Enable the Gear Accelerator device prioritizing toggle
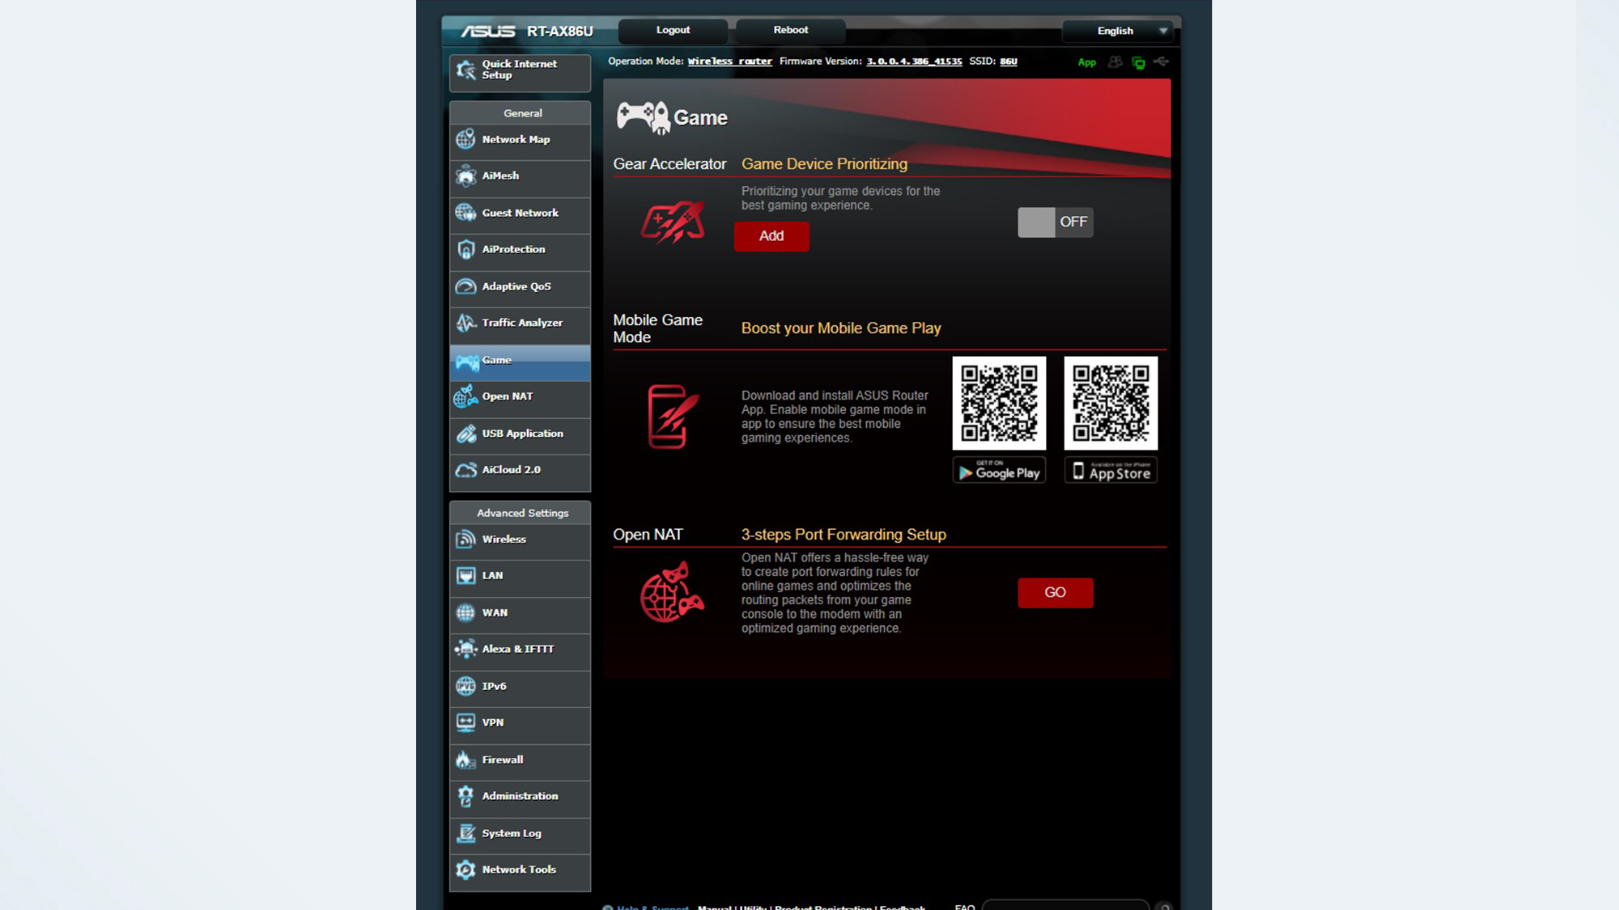Image resolution: width=1619 pixels, height=910 pixels. [x=1053, y=221]
